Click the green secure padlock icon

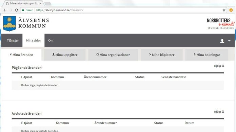[23, 10]
